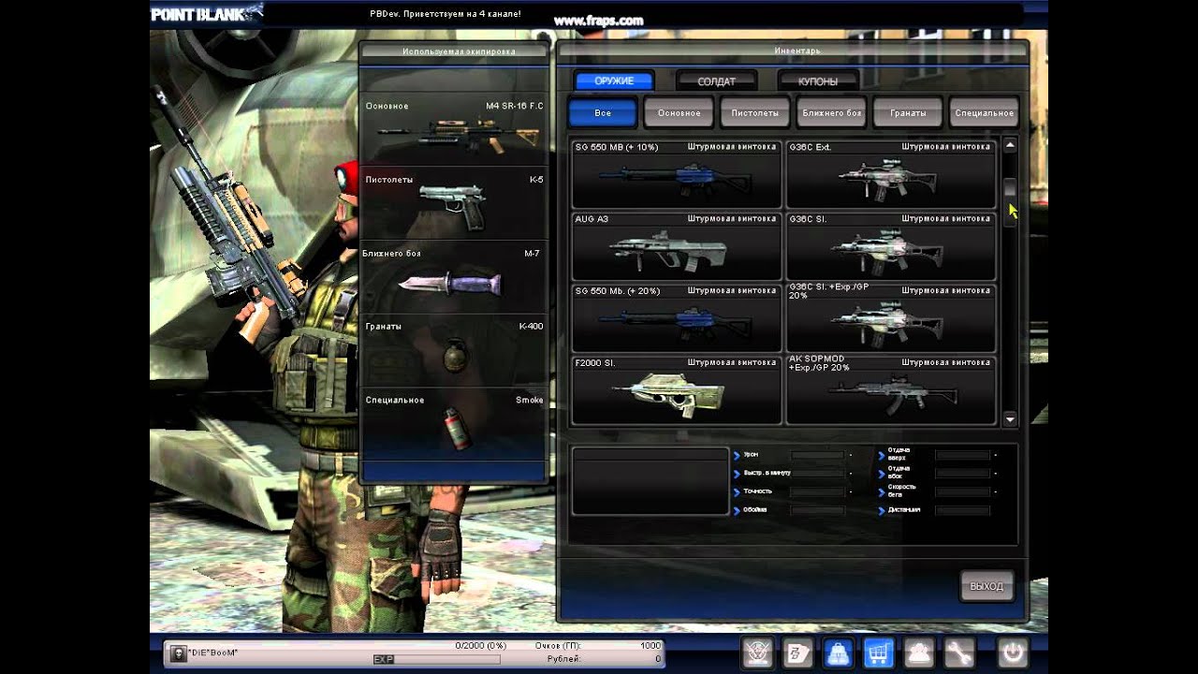Click the Очков (ГП) value 1000
The width and height of the screenshot is (1198, 674).
650,646
